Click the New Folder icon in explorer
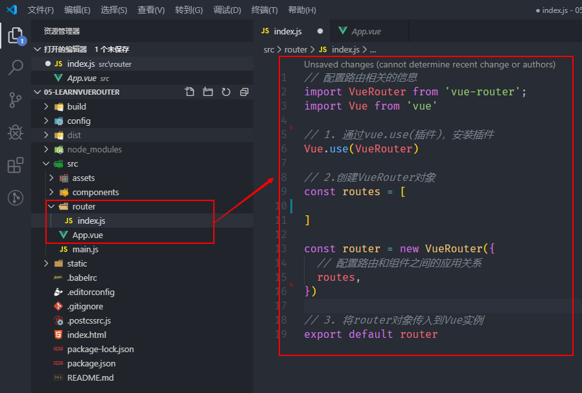Image resolution: width=582 pixels, height=393 pixels. click(x=208, y=91)
